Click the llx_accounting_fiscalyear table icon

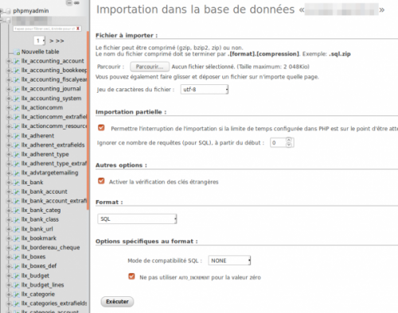coord(17,79)
